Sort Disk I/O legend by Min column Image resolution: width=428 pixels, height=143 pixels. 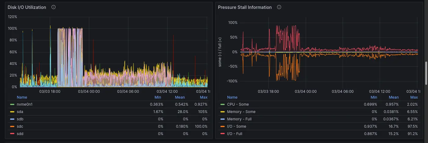[158, 97]
